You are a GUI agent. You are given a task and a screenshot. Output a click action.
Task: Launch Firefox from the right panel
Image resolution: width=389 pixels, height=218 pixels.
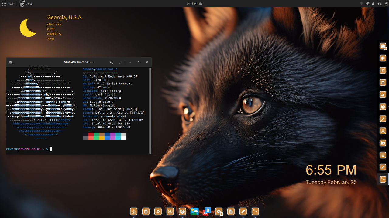(383, 107)
